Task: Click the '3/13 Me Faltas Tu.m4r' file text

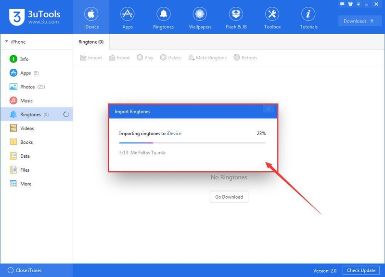Action: tap(142, 152)
